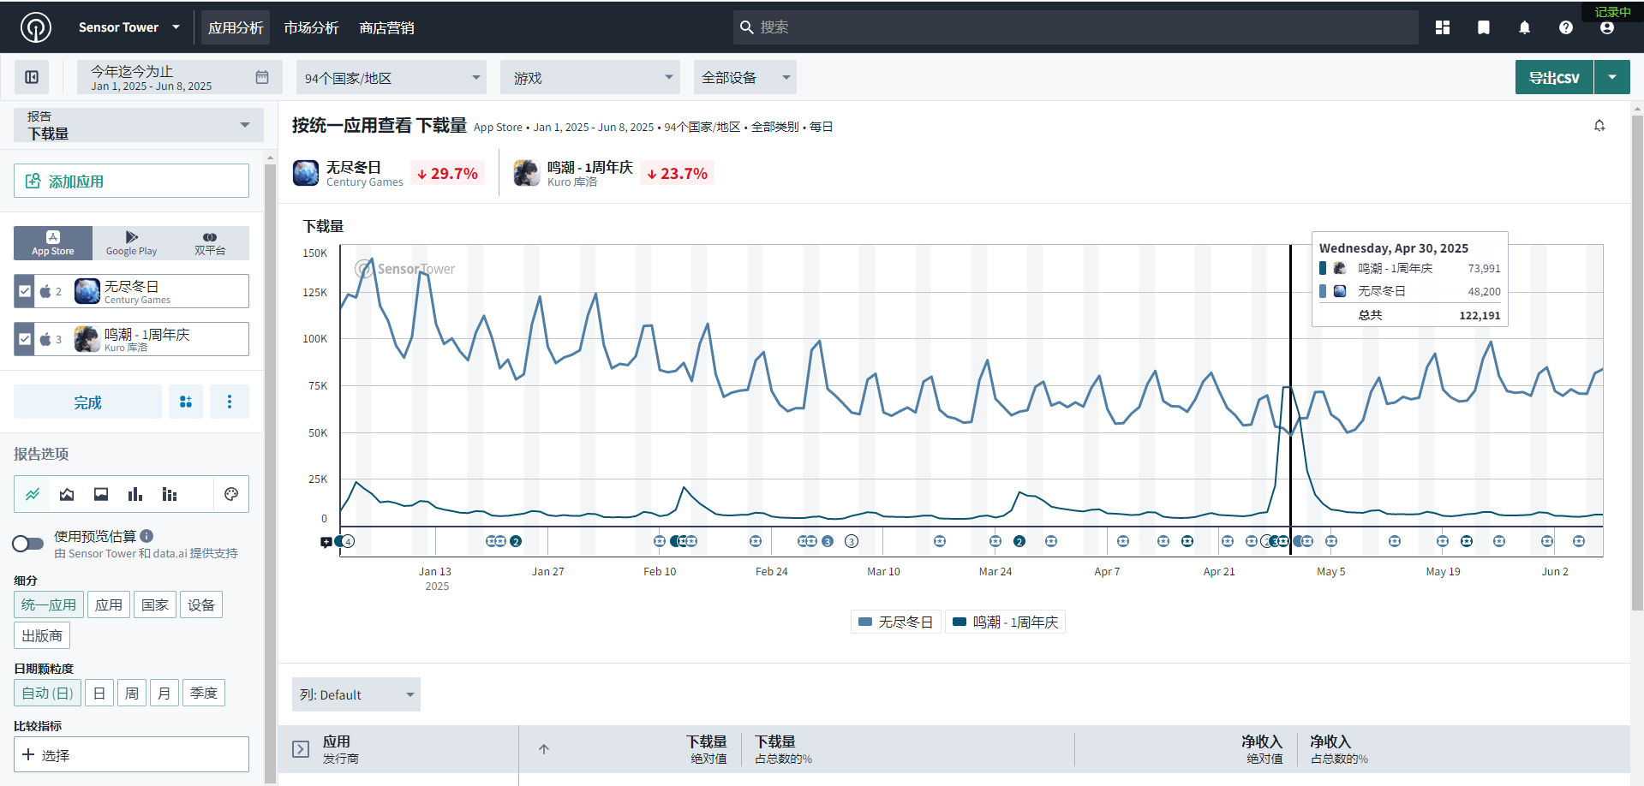Expand the table rows arrow icon
The image size is (1644, 786).
[x=301, y=749]
